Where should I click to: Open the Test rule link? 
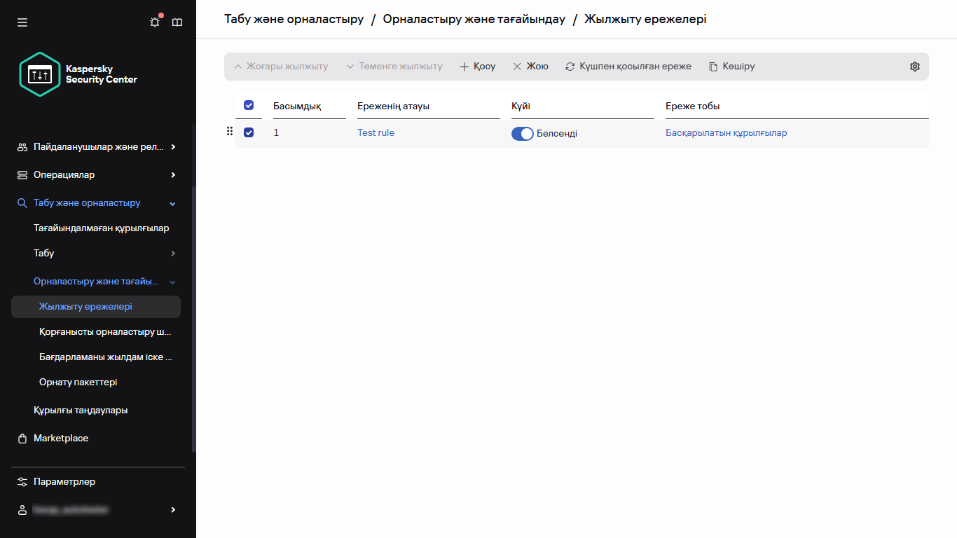[x=376, y=132]
